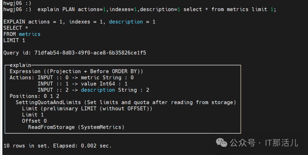Viewport: 308px width, 155px height.
Task: Click the WeChat logo in the watermark
Action: coord(222,142)
